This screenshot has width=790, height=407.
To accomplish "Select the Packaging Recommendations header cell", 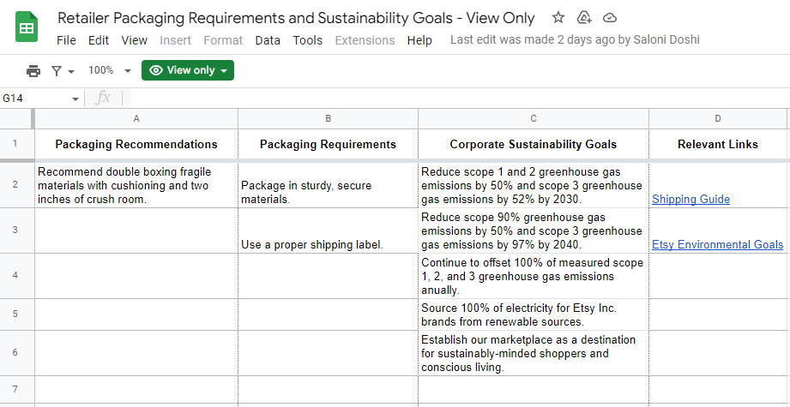I will pyautogui.click(x=136, y=145).
